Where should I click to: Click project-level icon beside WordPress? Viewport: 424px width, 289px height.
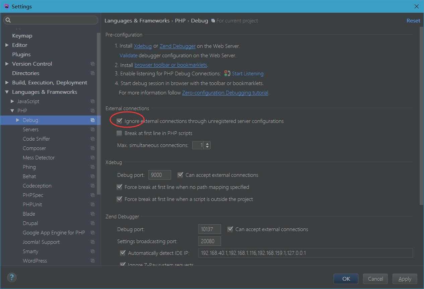click(x=92, y=261)
